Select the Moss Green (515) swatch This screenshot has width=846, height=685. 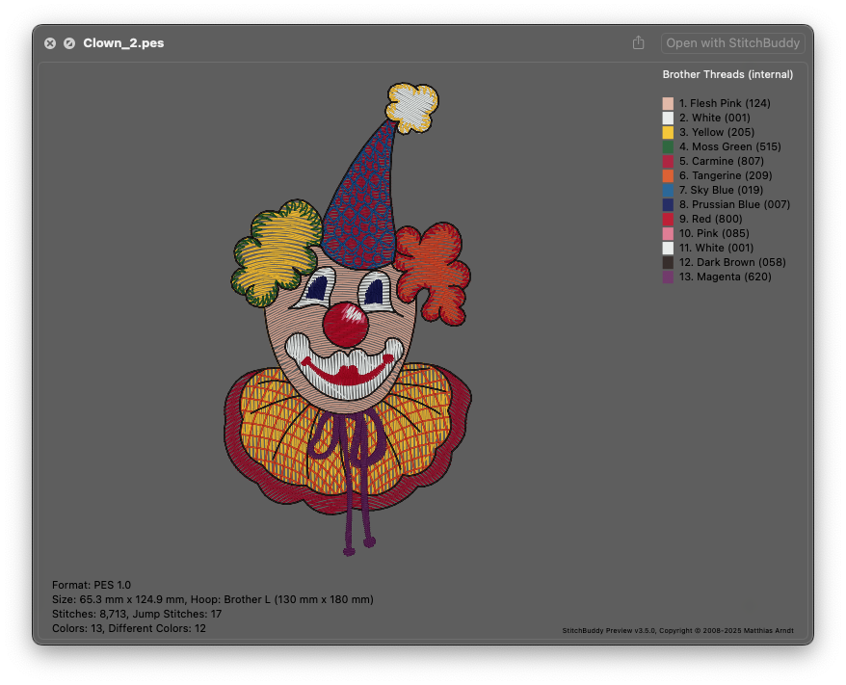(x=668, y=146)
